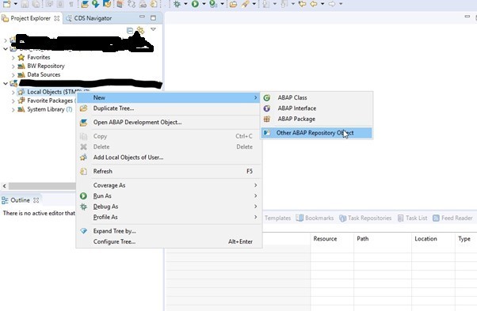477x311 pixels.
Task: Select ABAP Class from New submenu
Action: [316, 98]
